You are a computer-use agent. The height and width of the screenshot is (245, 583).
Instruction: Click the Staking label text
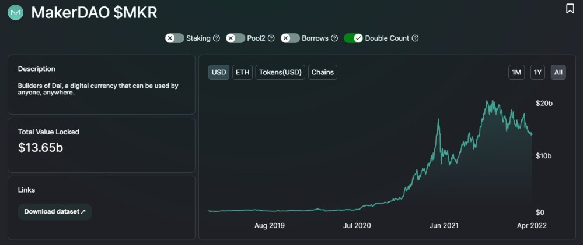198,38
